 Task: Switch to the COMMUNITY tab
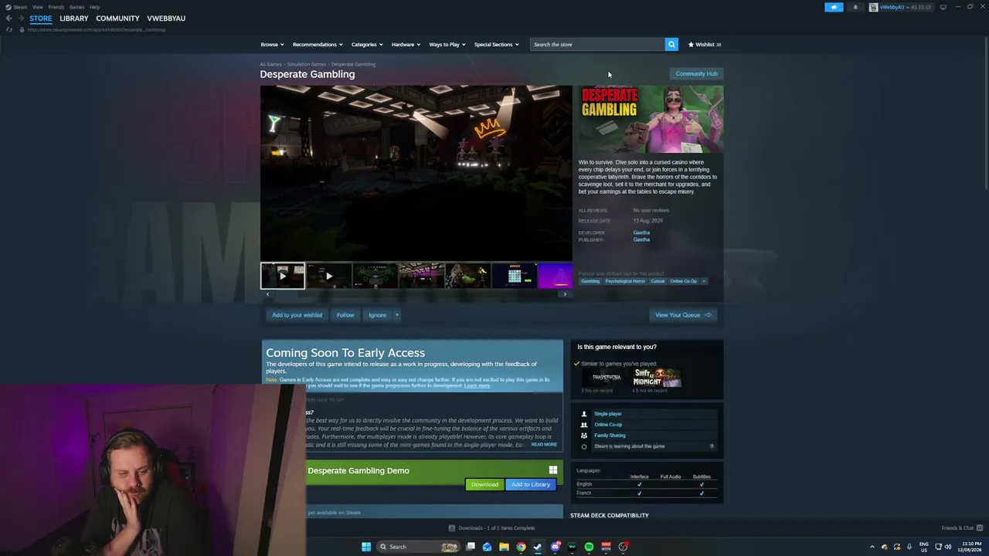[117, 19]
